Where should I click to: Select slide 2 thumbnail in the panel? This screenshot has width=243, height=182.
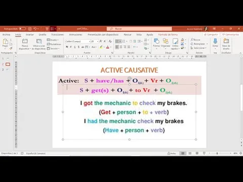coord(8,64)
